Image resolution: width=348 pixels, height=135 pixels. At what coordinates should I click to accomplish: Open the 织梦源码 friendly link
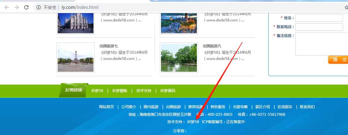(x=168, y=91)
